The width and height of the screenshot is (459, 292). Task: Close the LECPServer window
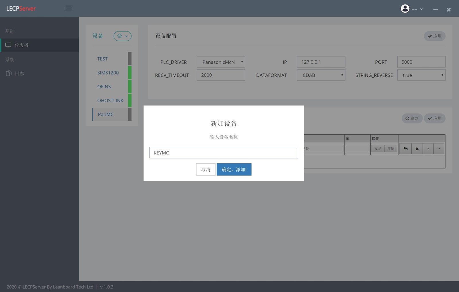449,10
